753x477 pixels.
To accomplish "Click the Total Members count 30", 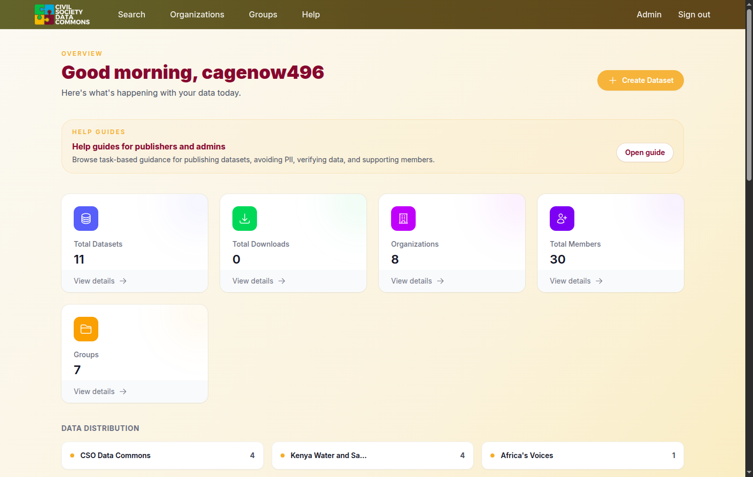I will click(x=558, y=259).
